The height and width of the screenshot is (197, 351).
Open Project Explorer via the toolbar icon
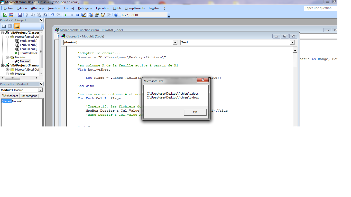tap(91, 15)
